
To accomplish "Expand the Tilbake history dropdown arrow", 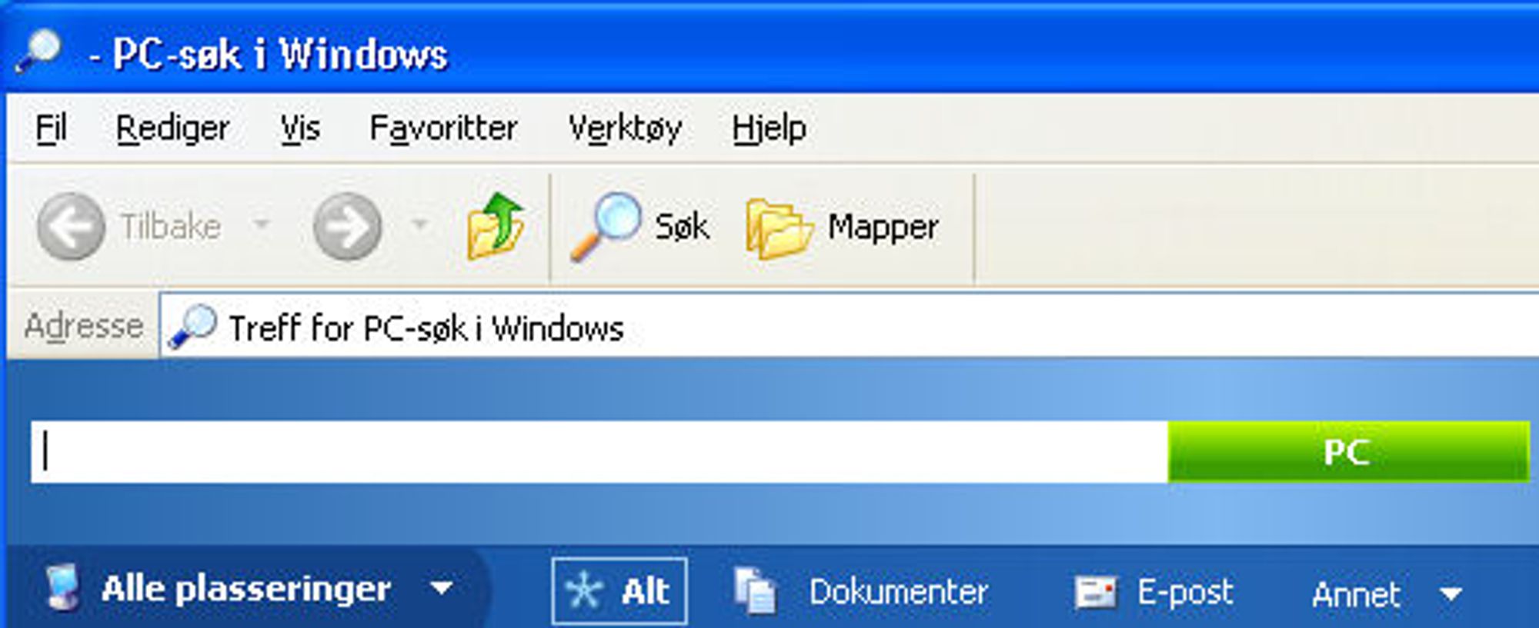I will tap(262, 224).
